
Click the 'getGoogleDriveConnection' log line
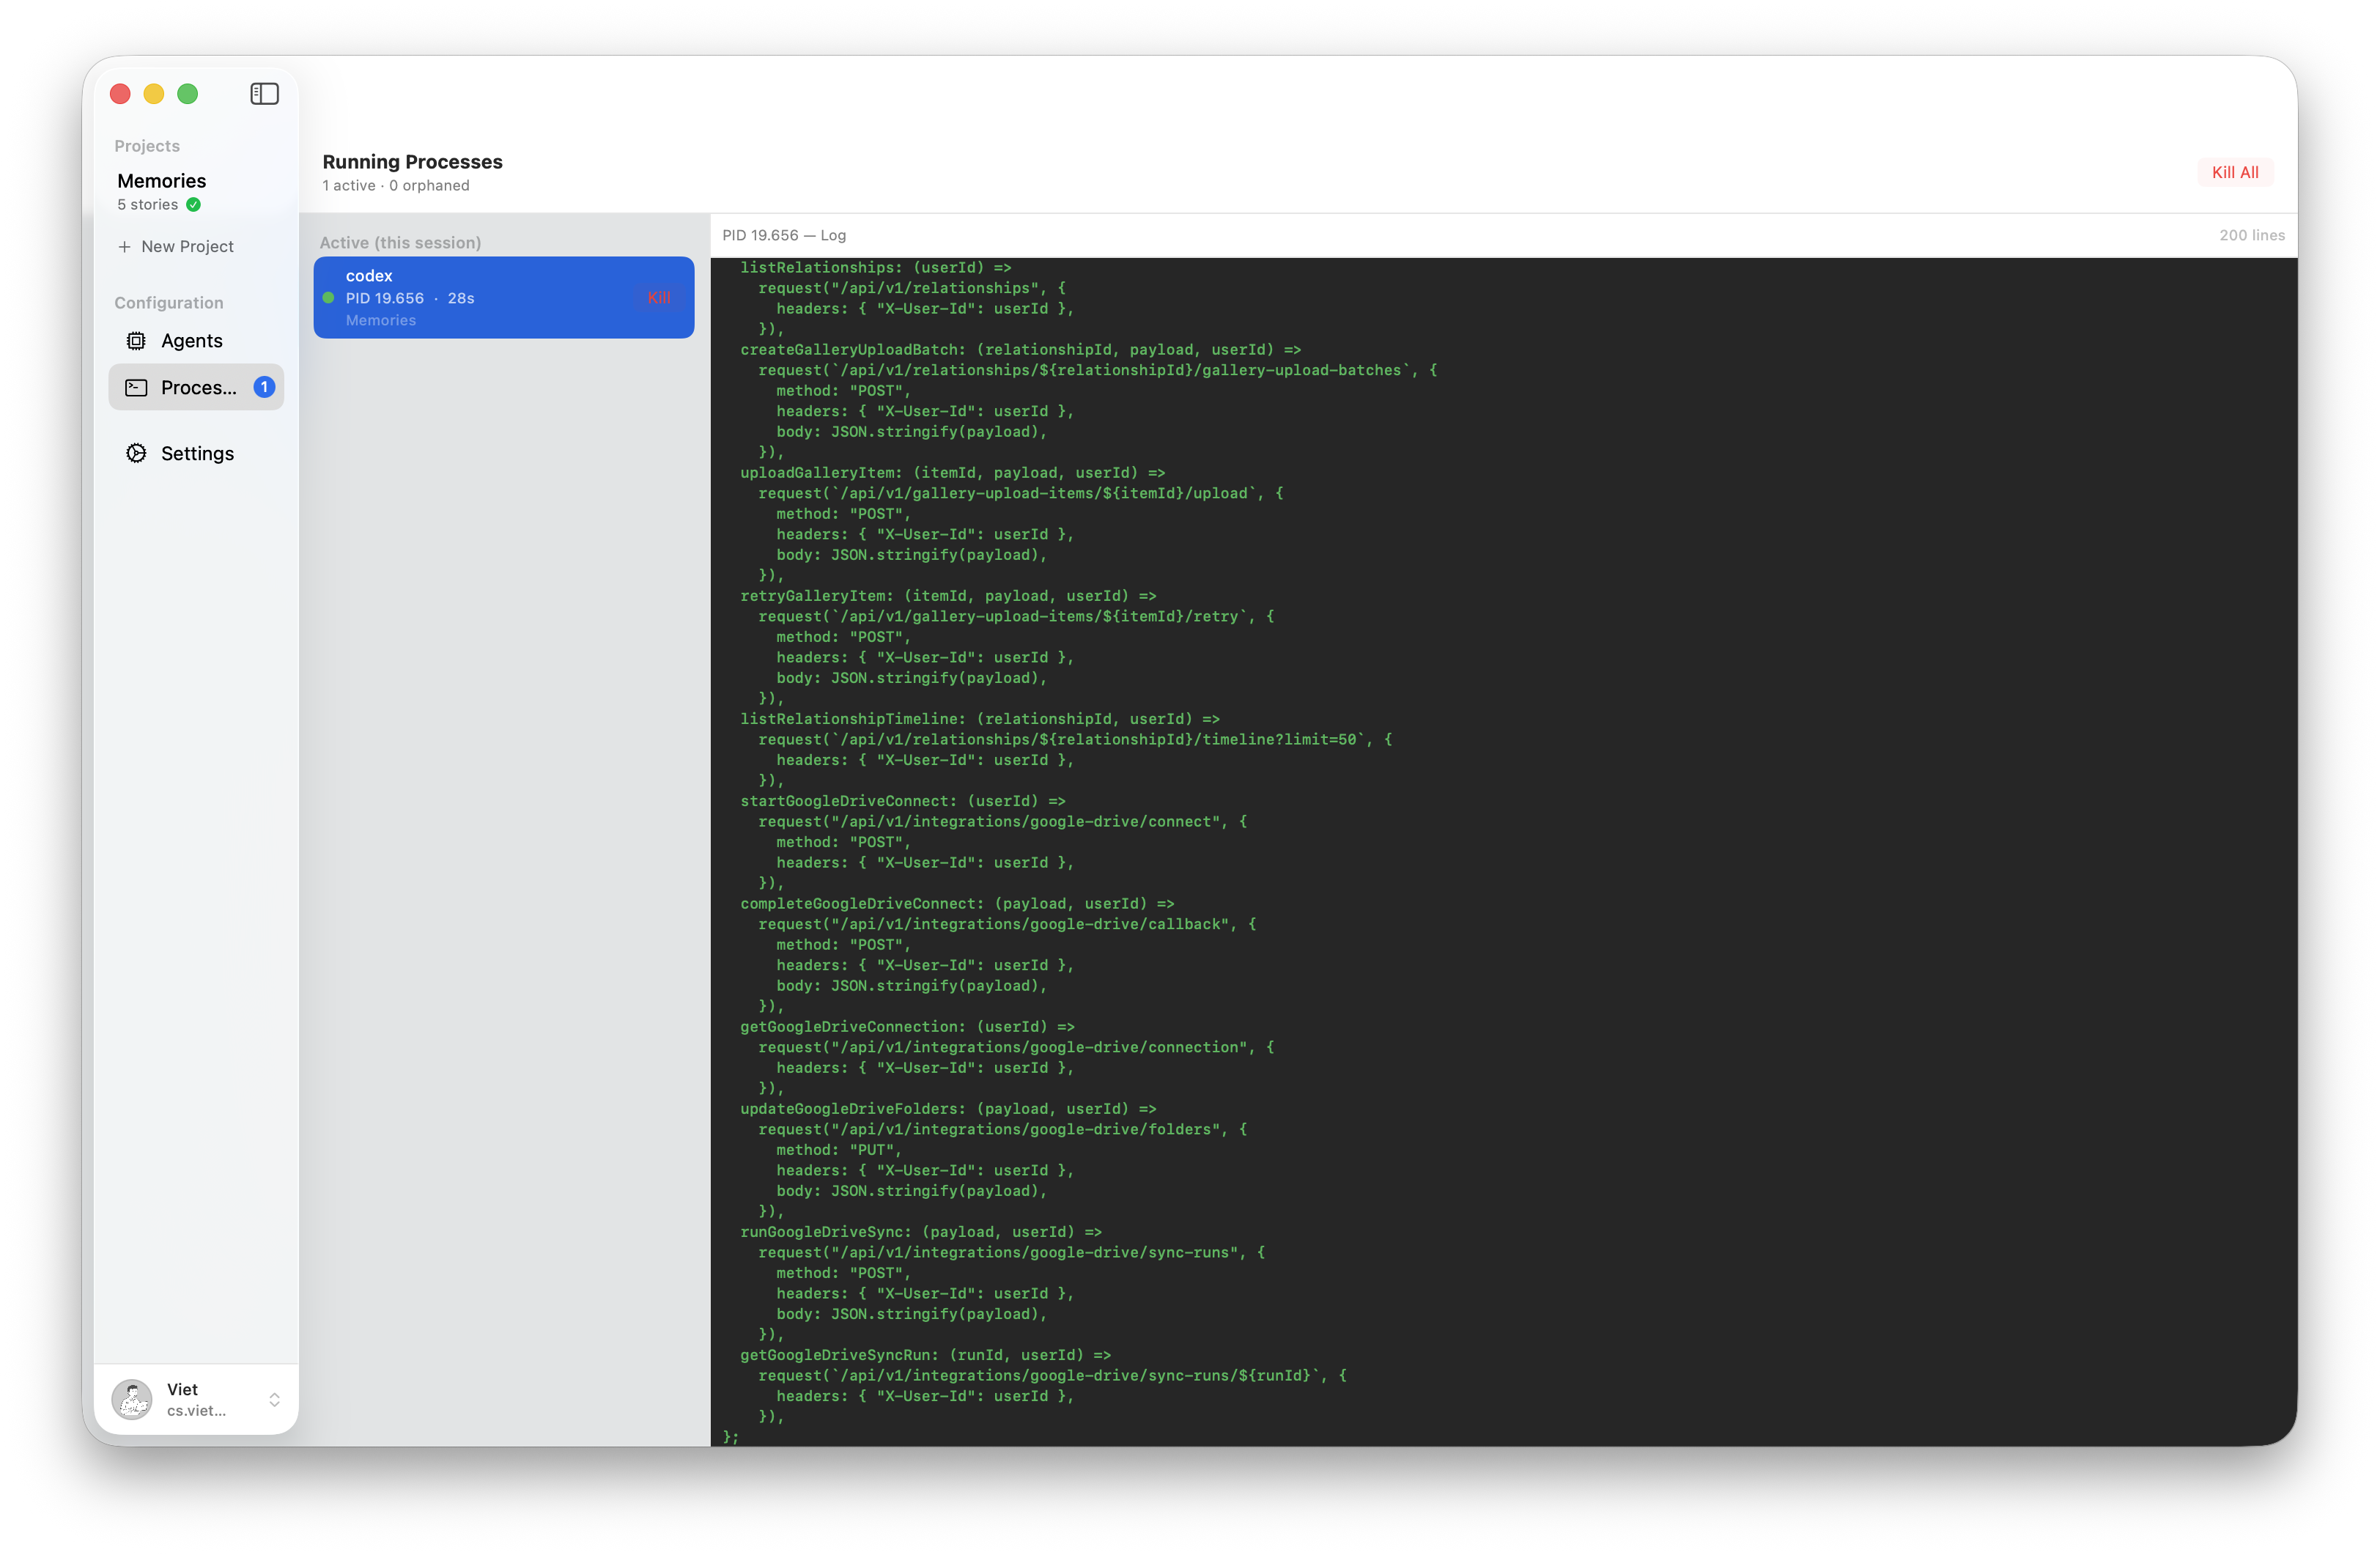tap(908, 1027)
